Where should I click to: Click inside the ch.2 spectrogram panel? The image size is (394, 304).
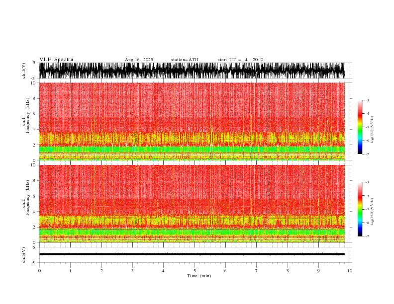click(192, 204)
